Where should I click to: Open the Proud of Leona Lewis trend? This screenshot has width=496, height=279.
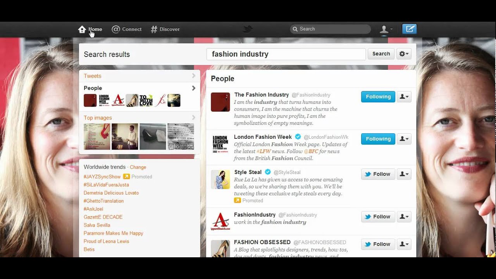[x=107, y=241]
